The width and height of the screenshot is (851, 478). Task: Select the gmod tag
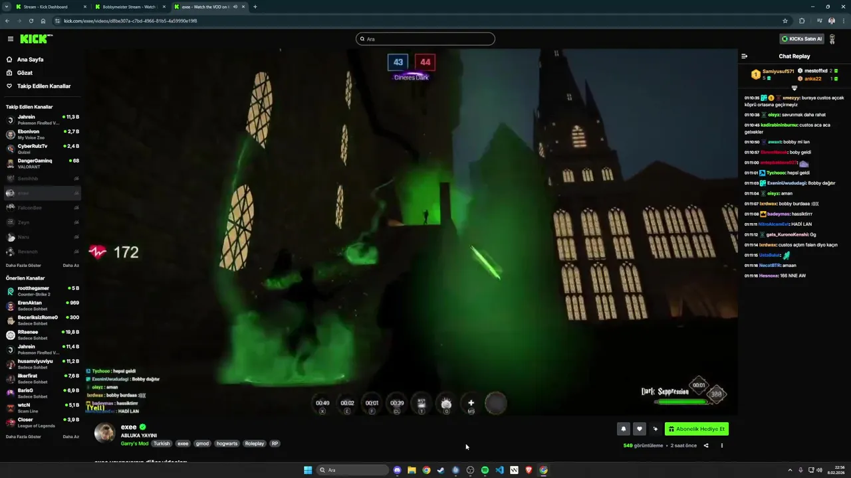(x=203, y=443)
